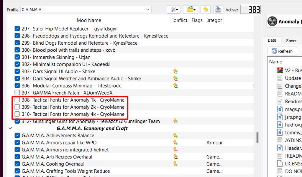Click the Refresh button
This screenshot has height=177, width=302.
click(282, 51)
